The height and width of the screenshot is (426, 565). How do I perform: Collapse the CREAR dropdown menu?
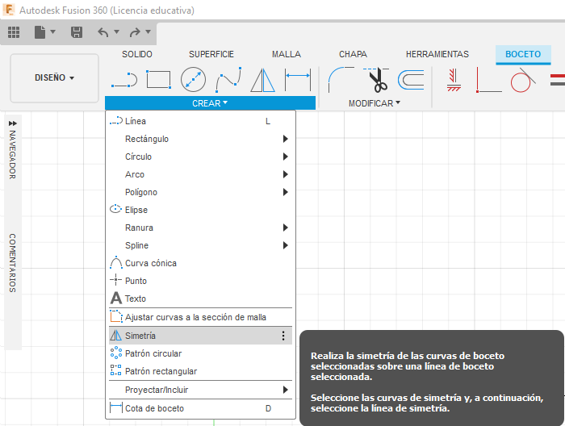[210, 103]
